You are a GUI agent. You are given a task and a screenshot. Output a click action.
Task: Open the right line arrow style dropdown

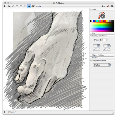107,46
